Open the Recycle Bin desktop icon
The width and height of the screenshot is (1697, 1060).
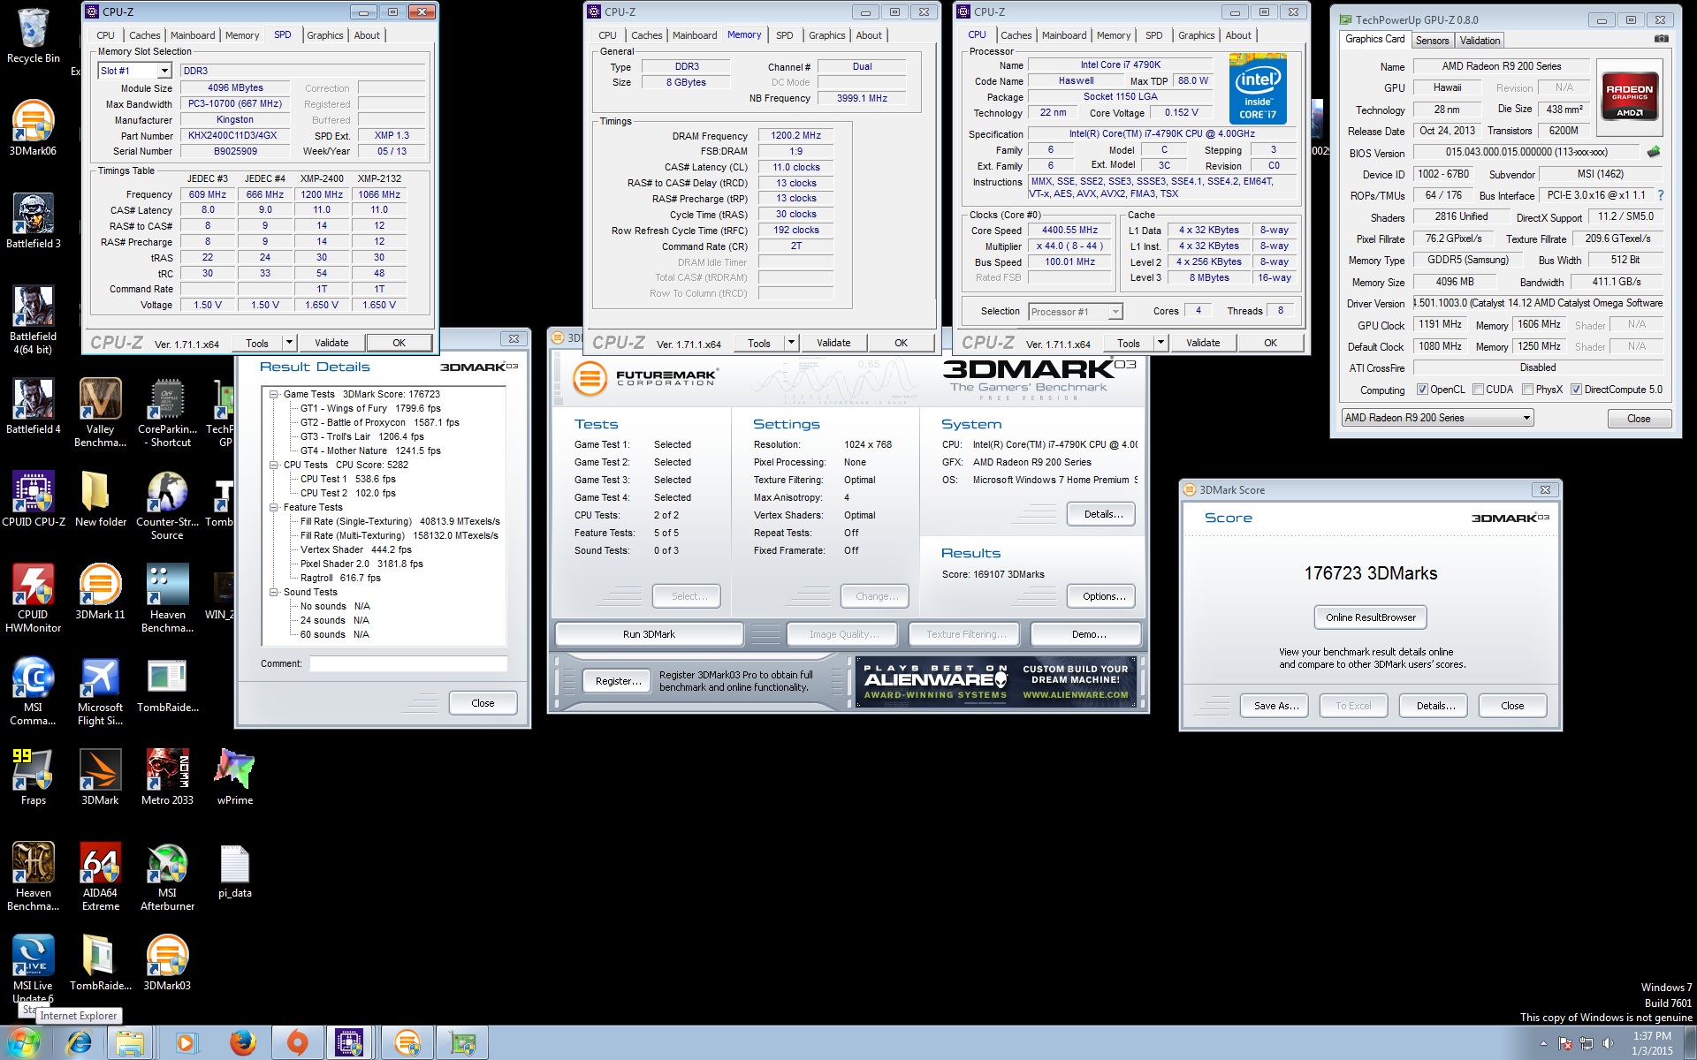pos(34,36)
